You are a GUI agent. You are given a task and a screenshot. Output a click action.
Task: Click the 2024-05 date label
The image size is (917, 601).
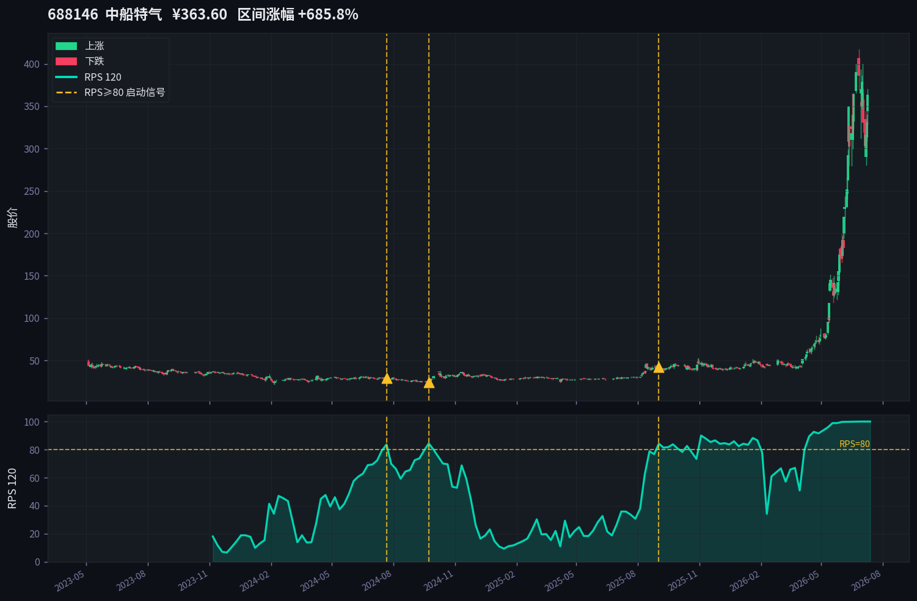point(316,581)
